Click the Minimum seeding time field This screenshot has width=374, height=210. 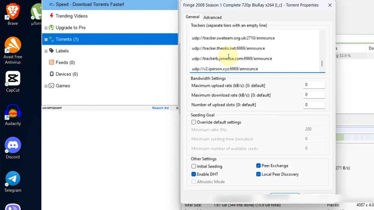(x=314, y=139)
